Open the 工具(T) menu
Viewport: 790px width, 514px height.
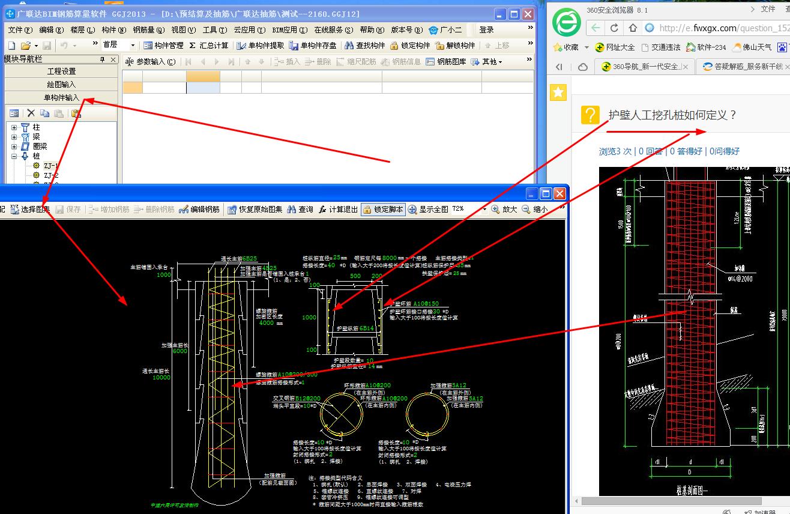click(214, 29)
